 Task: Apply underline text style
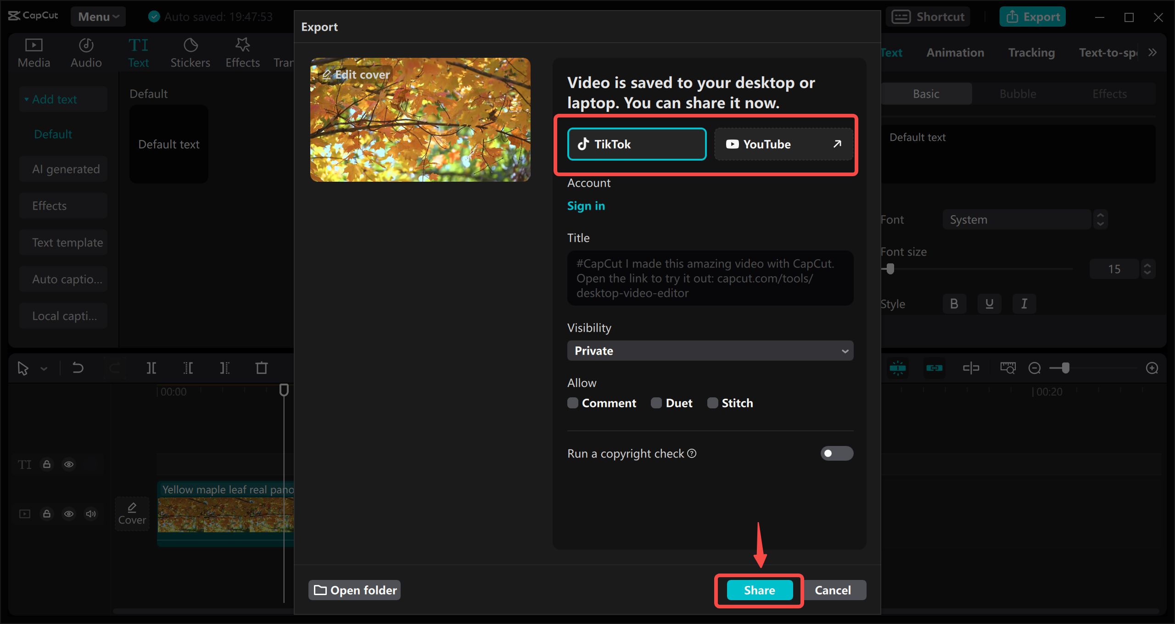pyautogui.click(x=989, y=304)
